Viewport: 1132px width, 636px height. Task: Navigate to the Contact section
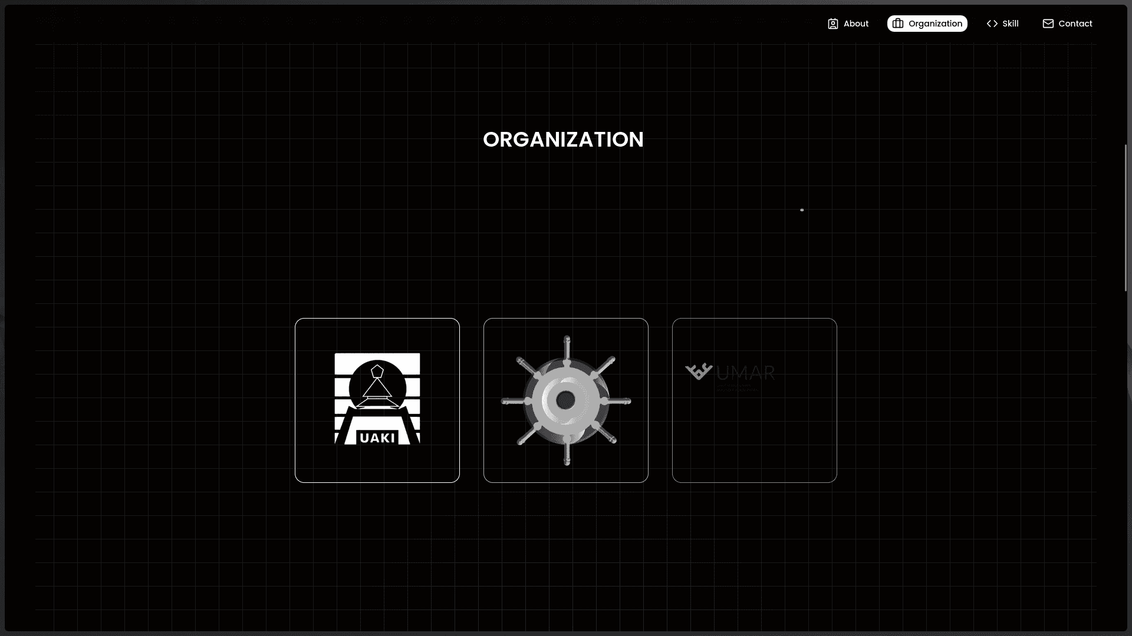click(1076, 24)
